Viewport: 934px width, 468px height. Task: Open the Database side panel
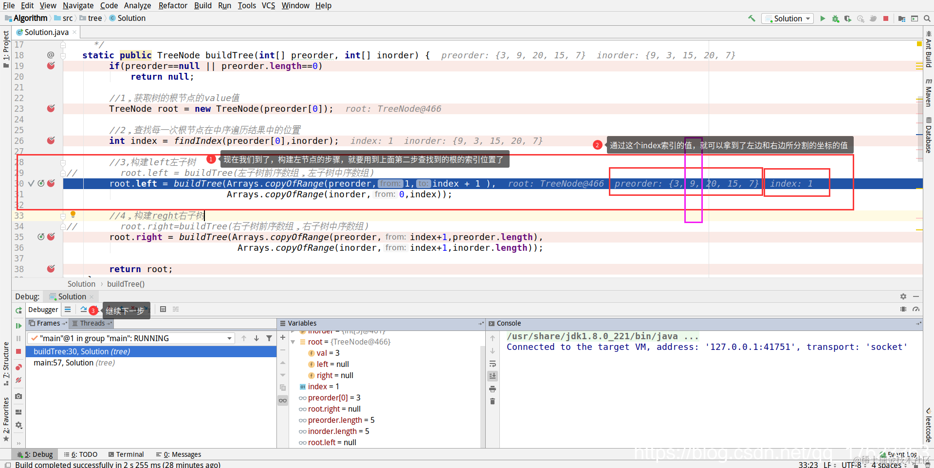(x=929, y=135)
